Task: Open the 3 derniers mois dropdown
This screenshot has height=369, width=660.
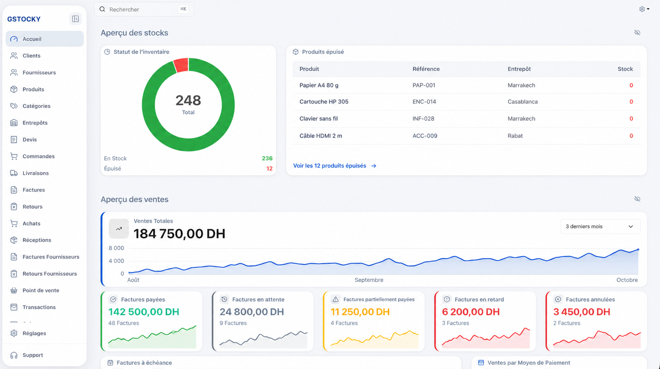Action: (600, 227)
